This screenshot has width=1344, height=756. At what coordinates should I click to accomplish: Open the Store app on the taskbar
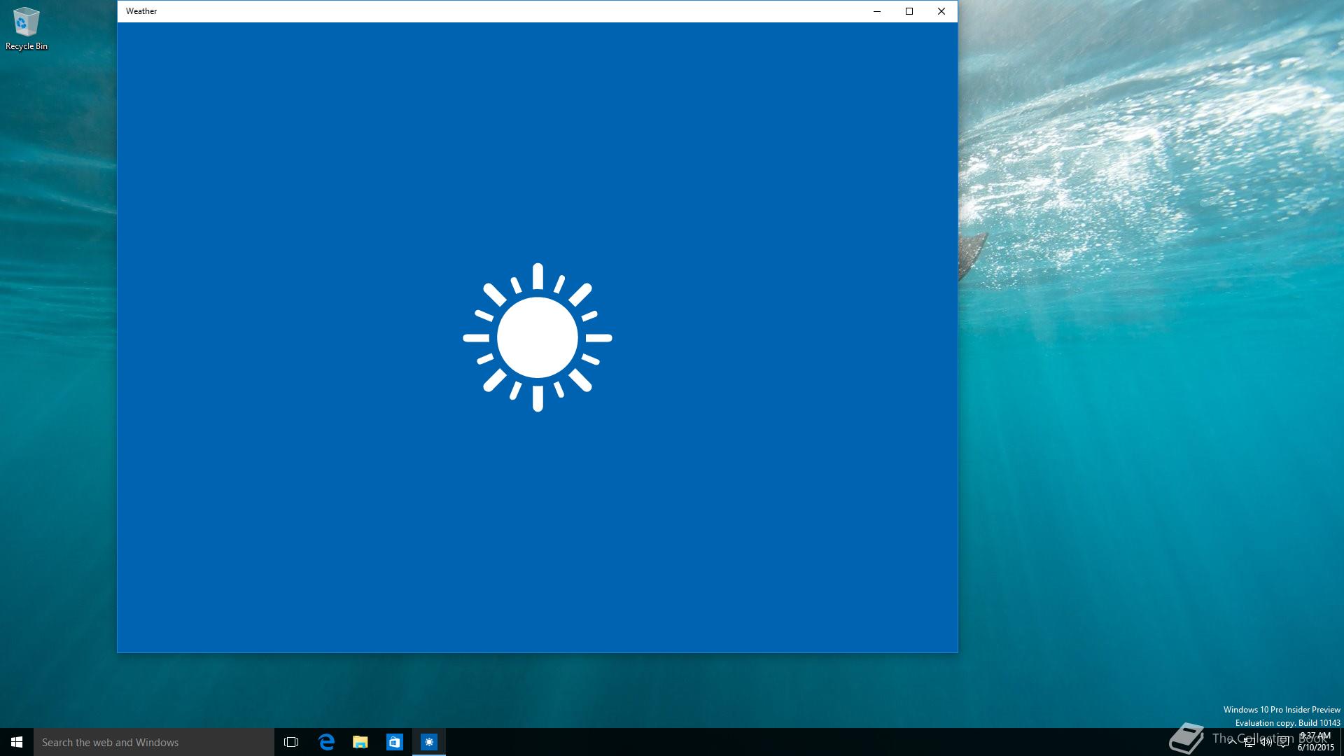(x=395, y=742)
